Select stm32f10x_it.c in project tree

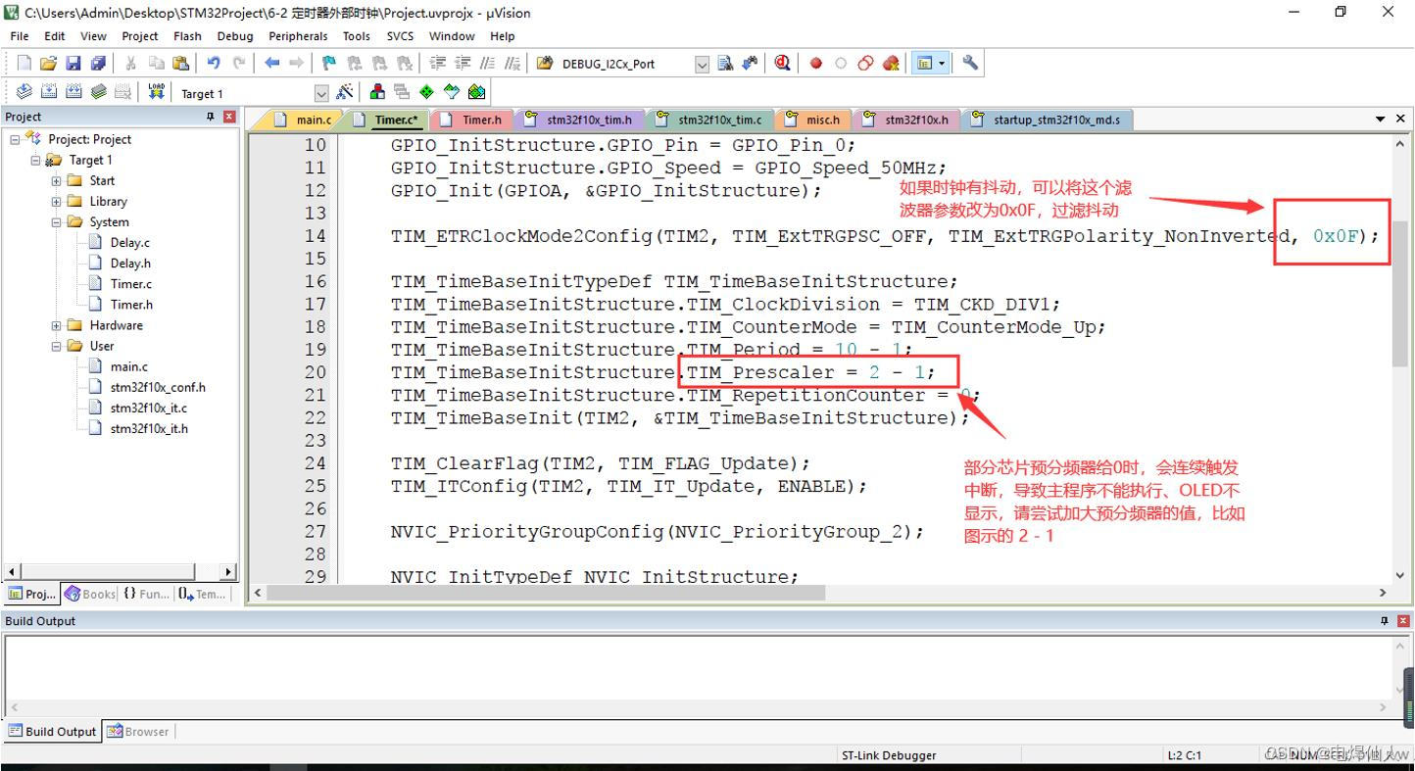click(x=148, y=408)
